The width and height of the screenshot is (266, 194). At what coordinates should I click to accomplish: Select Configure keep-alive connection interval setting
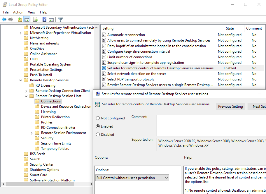139,51
